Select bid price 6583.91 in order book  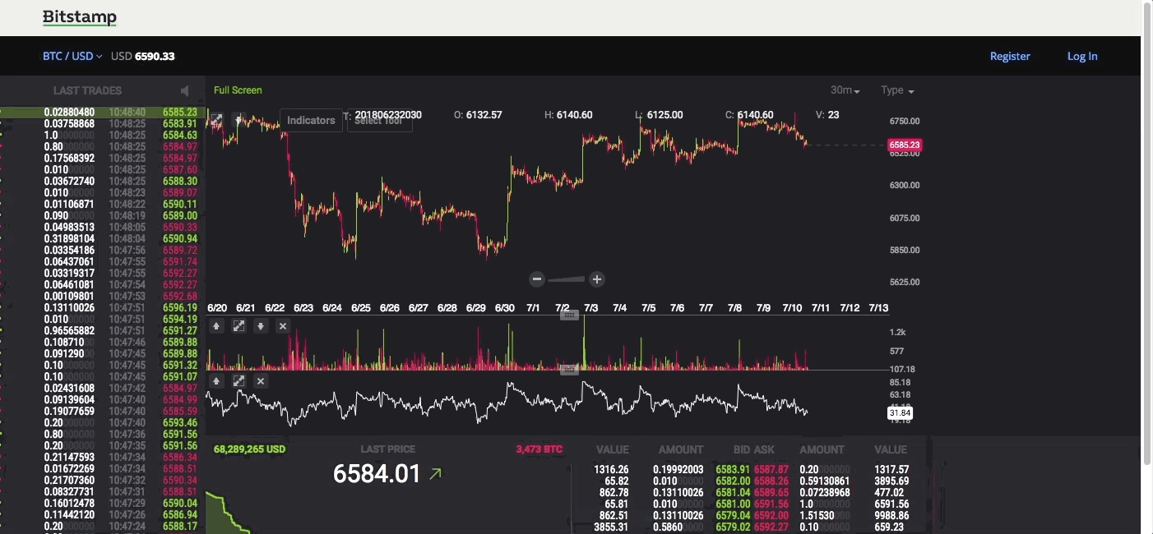pos(733,470)
